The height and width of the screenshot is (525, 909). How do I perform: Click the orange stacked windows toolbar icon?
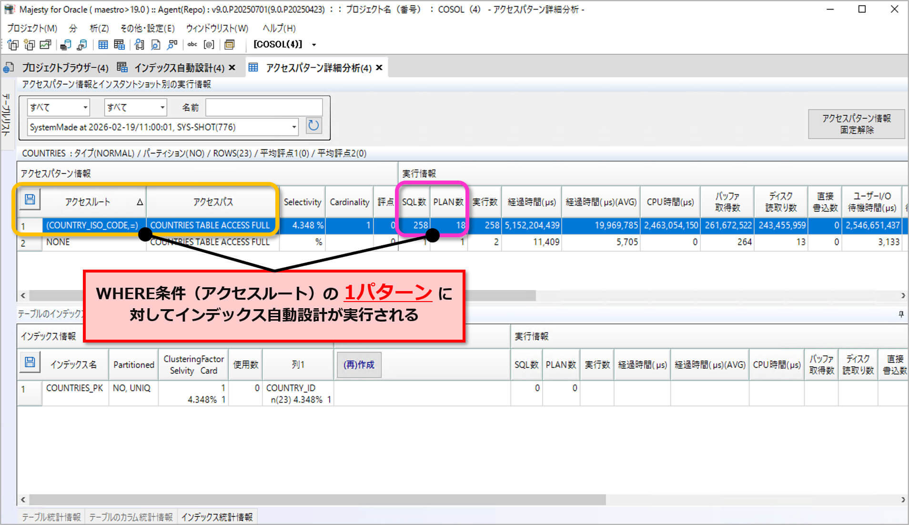pos(229,44)
